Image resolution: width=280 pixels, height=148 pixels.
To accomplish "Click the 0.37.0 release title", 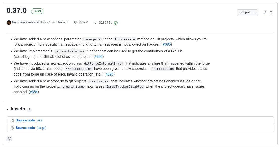I will pos(16,11).
